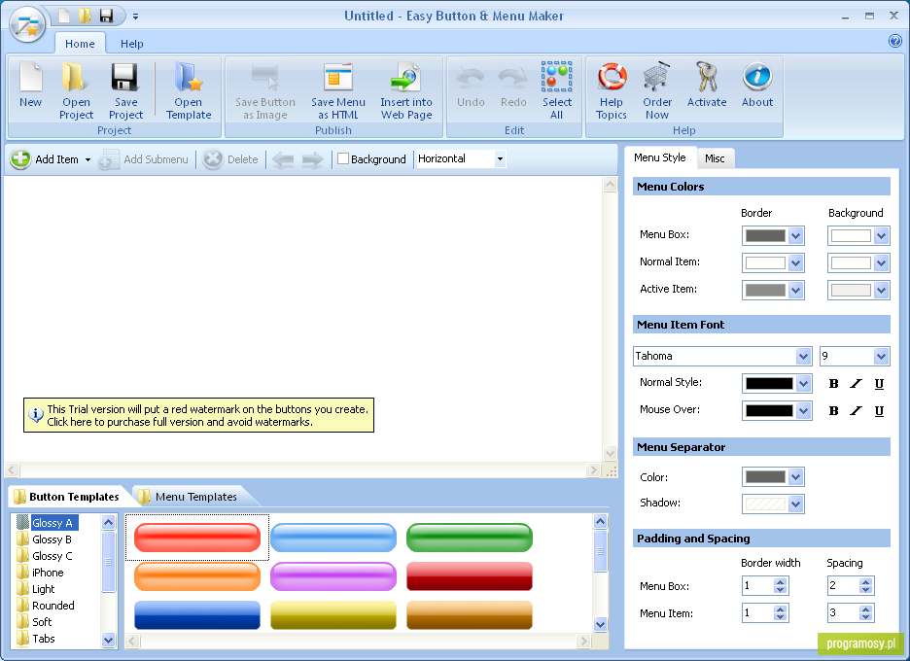Click quick access open folder icon

click(x=86, y=16)
